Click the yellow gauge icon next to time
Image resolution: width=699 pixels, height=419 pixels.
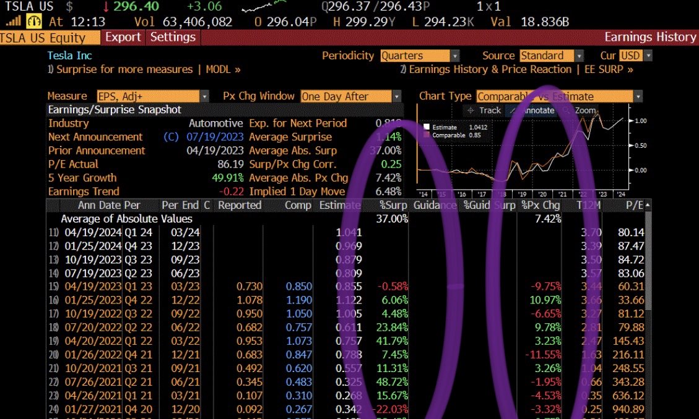point(34,21)
